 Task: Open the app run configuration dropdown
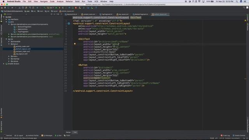(x=51, y=8)
